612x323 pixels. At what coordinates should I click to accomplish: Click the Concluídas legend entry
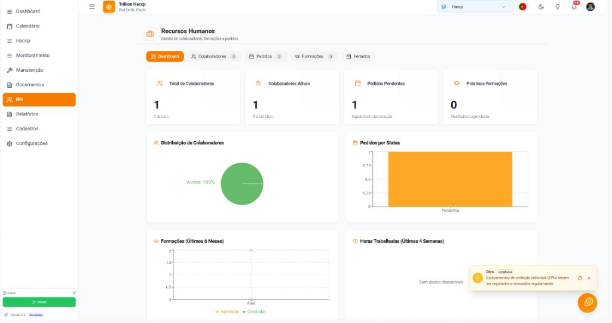click(x=254, y=312)
